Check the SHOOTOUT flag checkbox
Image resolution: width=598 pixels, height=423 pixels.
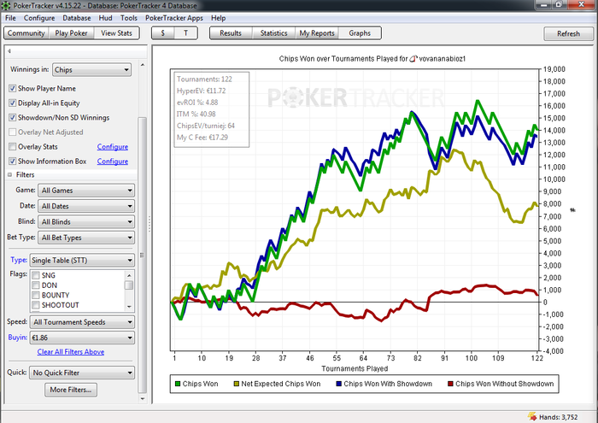(36, 305)
